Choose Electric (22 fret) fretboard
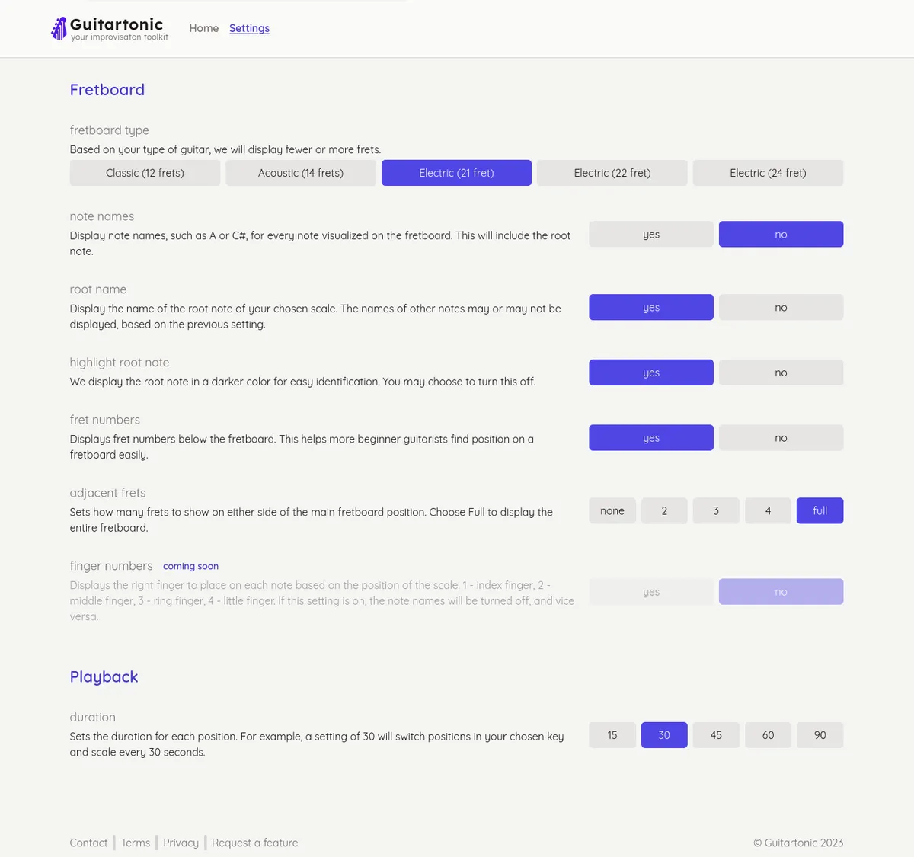The image size is (914, 857). (x=612, y=173)
